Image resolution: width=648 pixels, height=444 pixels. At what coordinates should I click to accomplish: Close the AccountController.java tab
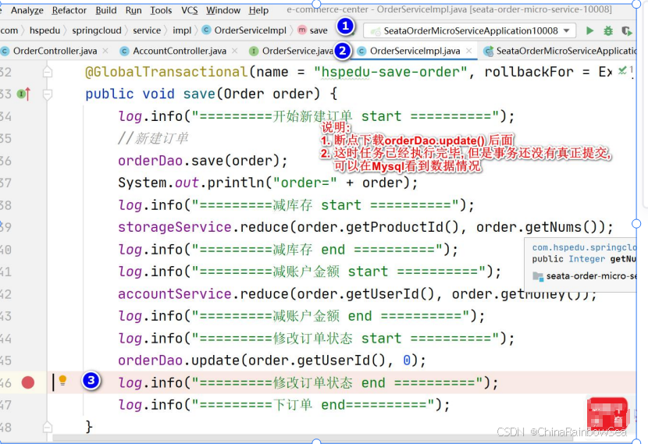point(235,51)
